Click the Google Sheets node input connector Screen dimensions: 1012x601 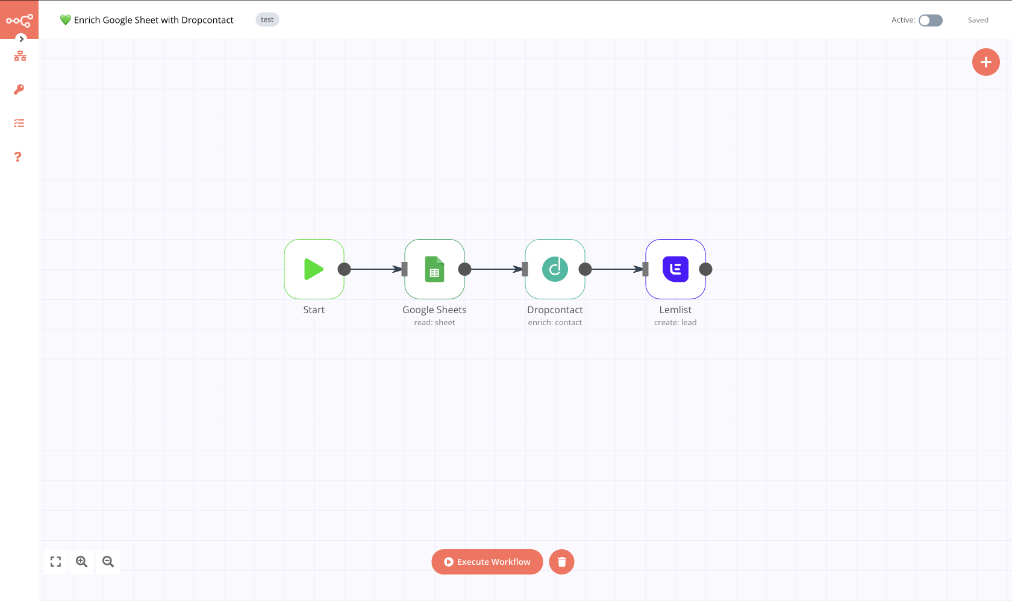click(x=404, y=269)
